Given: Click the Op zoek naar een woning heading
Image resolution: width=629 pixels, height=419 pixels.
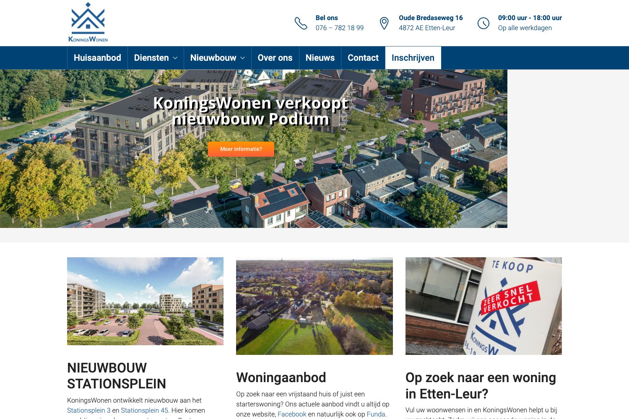Looking at the screenshot, I should [x=481, y=385].
